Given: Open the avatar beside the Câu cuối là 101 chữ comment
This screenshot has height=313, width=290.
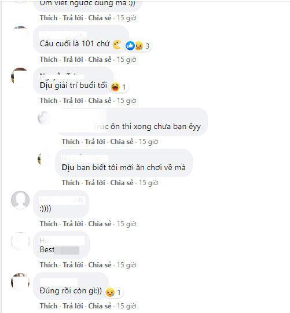Looking at the screenshot, I should pyautogui.click(x=20, y=35).
